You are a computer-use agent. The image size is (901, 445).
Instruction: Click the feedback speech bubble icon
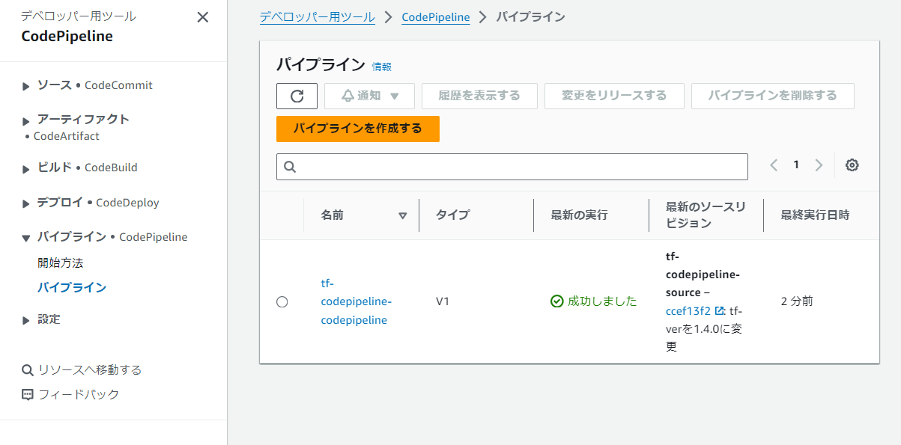(28, 394)
